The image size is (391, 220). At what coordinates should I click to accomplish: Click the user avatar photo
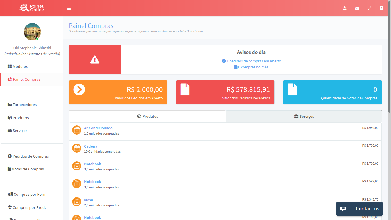(x=32, y=32)
